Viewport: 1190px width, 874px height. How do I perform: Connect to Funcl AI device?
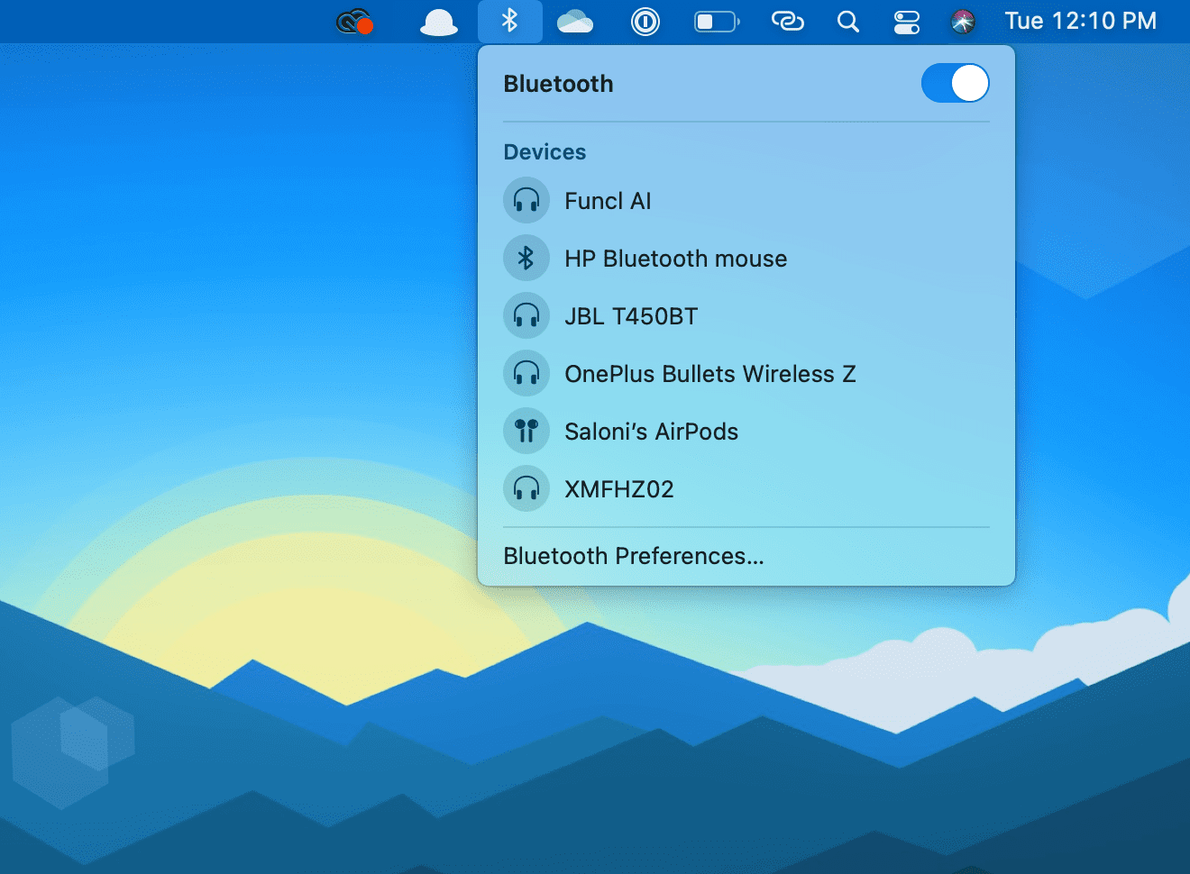click(x=746, y=201)
